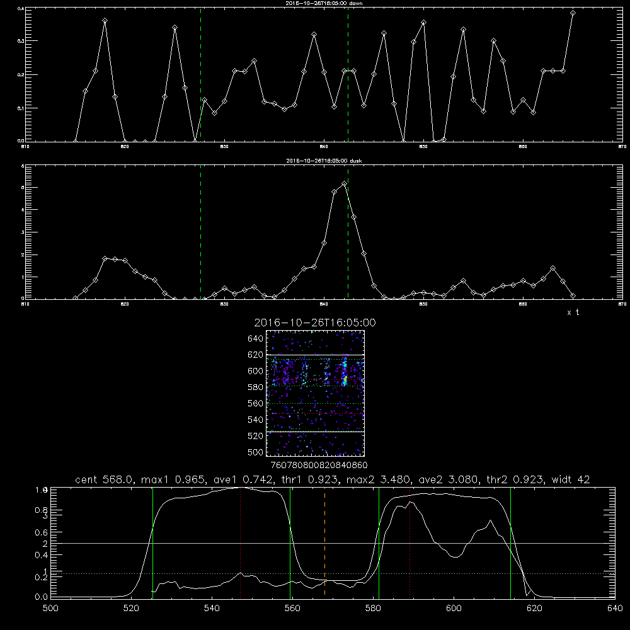630x630 pixels.
Task: Click x-axis label '620' on bottom plot
Action: pyautogui.click(x=535, y=609)
